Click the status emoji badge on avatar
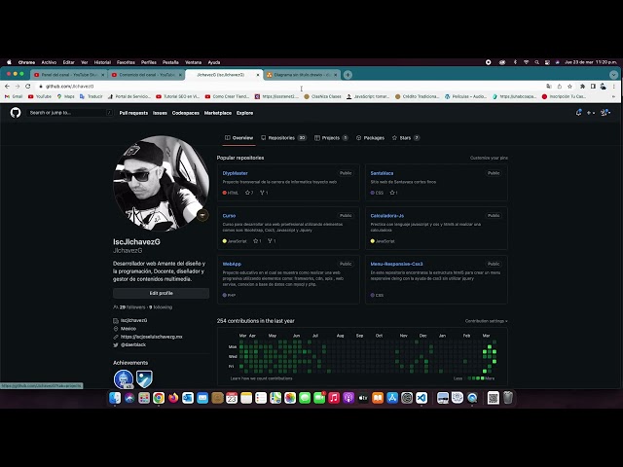 click(x=202, y=215)
